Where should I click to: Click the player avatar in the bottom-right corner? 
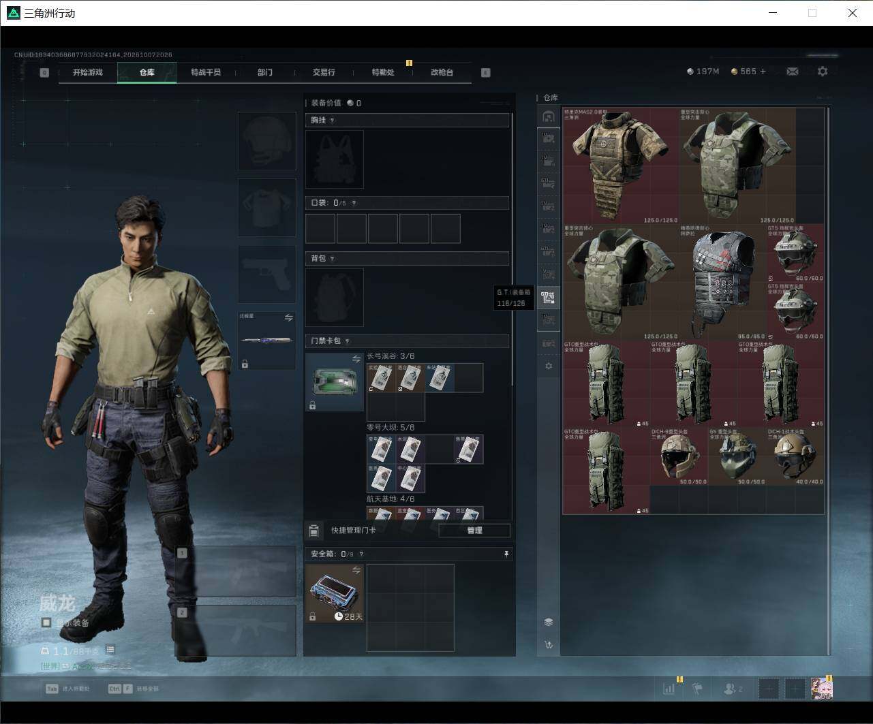822,689
